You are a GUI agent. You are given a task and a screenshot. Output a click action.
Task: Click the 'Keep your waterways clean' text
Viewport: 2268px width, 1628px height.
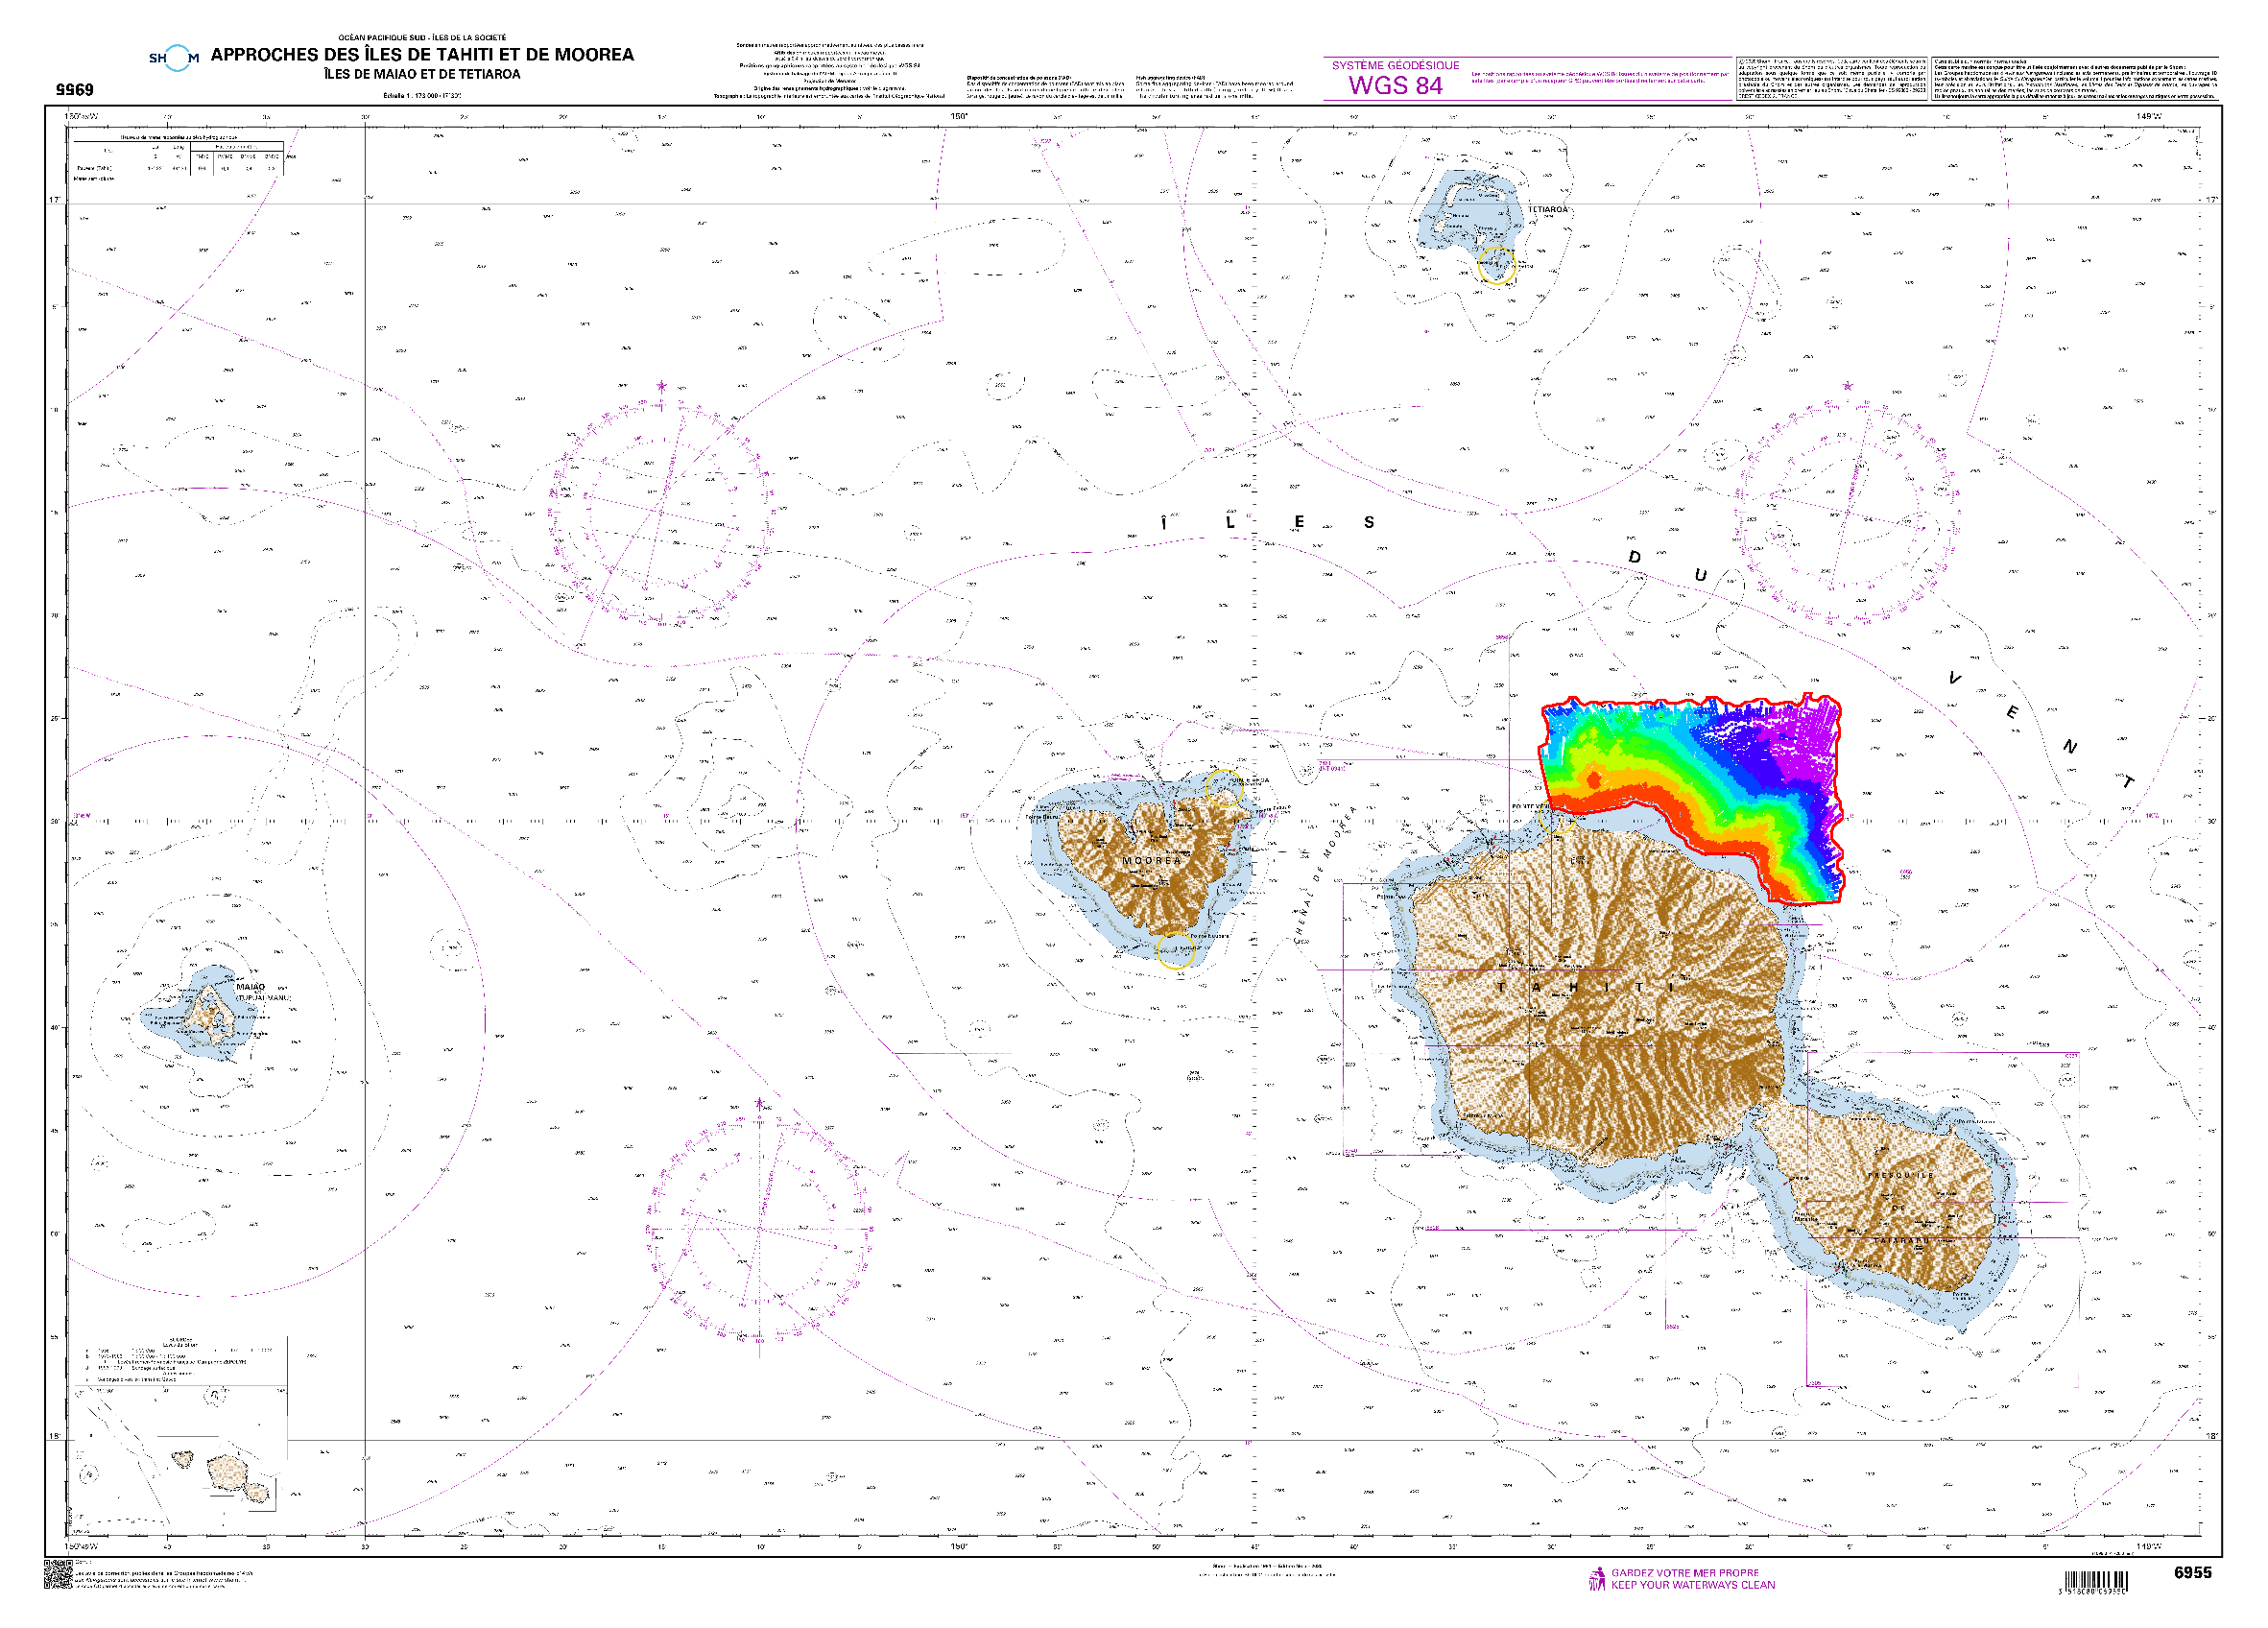click(x=1693, y=1585)
